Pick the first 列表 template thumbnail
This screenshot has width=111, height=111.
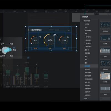point(105,51)
